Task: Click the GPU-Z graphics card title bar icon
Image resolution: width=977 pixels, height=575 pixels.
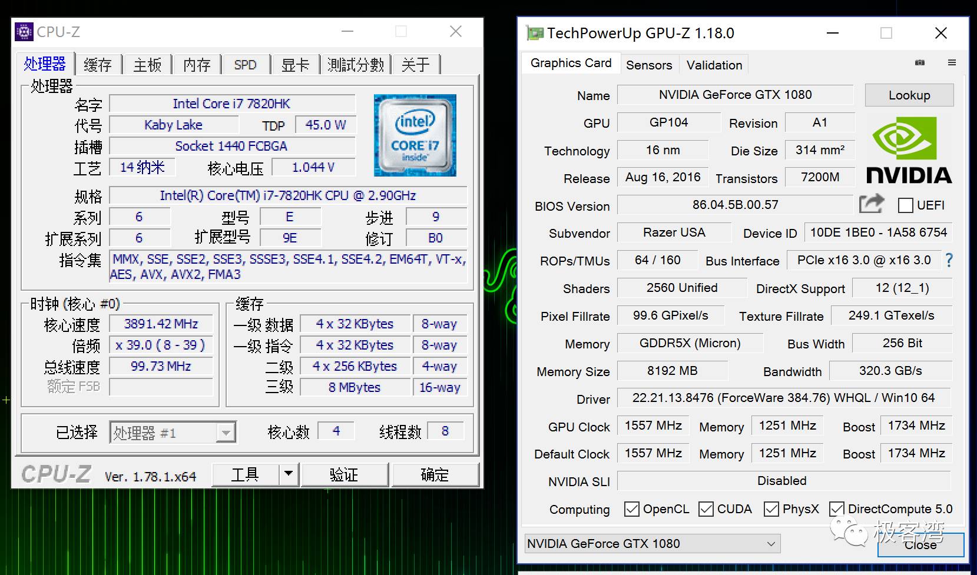Action: coord(535,33)
